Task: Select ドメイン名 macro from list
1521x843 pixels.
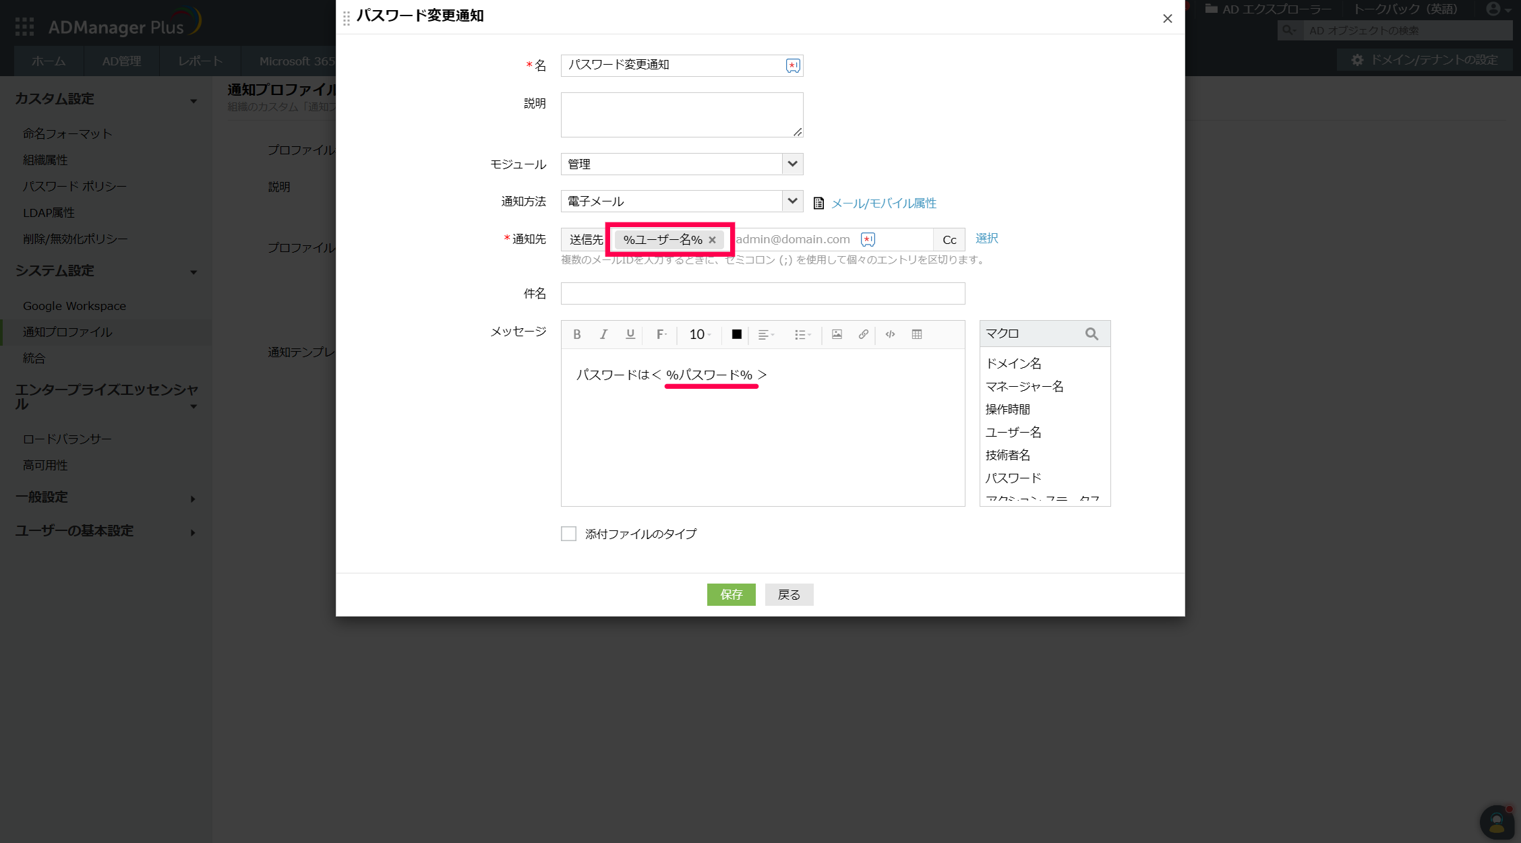Action: (1013, 363)
